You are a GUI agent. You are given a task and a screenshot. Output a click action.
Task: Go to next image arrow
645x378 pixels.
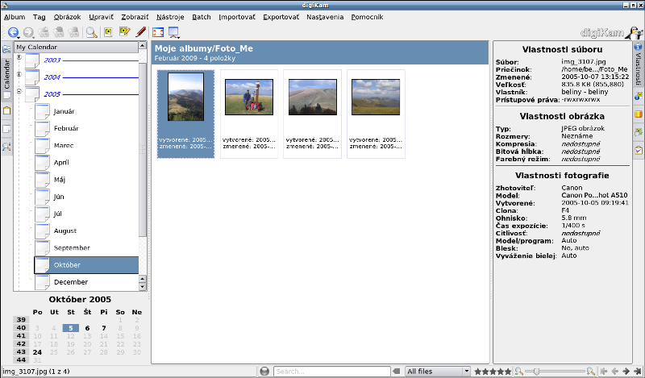[626, 372]
